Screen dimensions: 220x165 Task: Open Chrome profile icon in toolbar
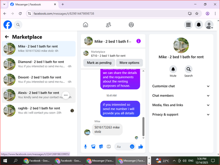pos(207,14)
